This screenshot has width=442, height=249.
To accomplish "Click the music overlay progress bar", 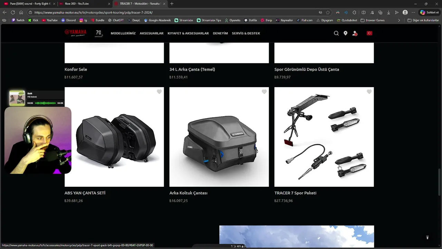I will pos(45,103).
